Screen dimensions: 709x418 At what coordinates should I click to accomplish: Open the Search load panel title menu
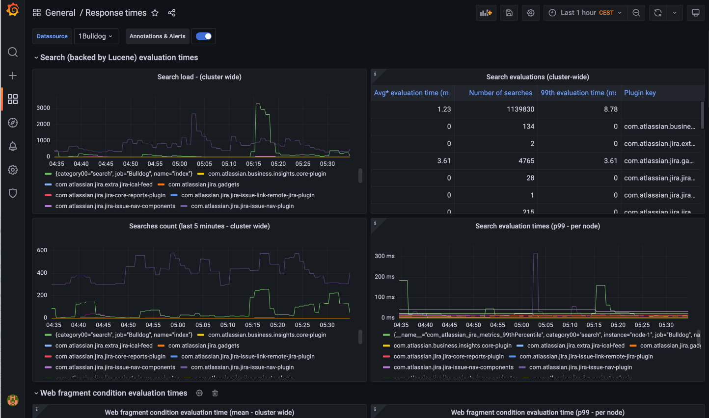199,77
